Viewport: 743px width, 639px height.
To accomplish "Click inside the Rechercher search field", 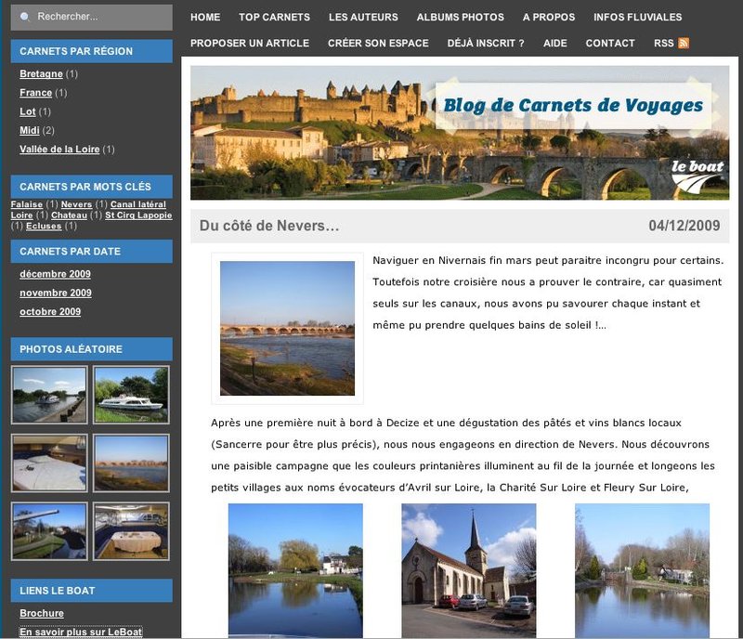I will click(x=98, y=17).
